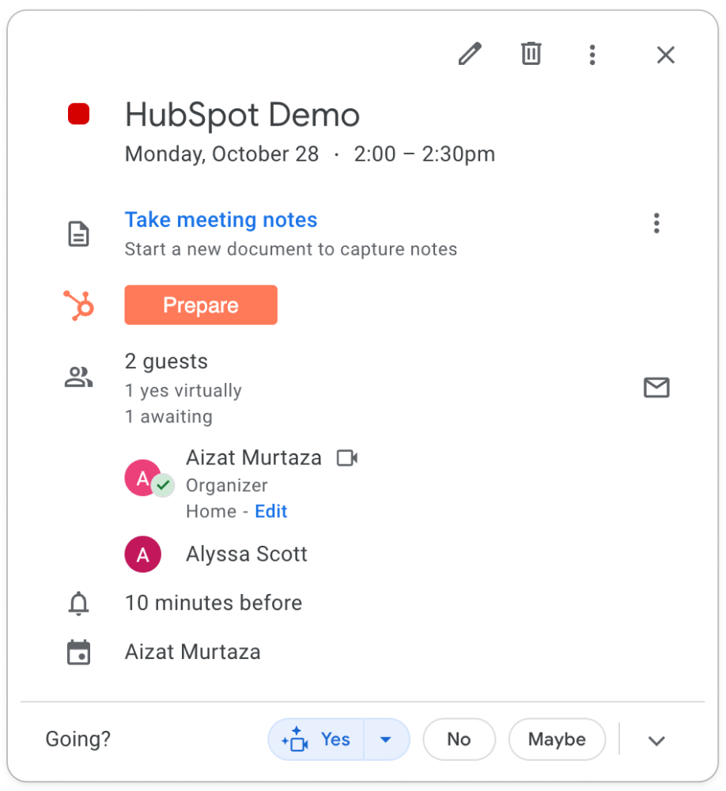Image resolution: width=726 pixels, height=791 pixels.
Task: Select guest name Alyssa Scott
Action: pyautogui.click(x=246, y=554)
